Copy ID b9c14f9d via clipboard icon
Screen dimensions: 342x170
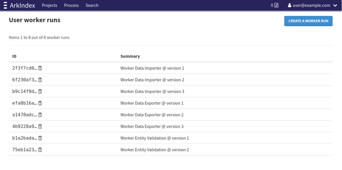[40, 91]
